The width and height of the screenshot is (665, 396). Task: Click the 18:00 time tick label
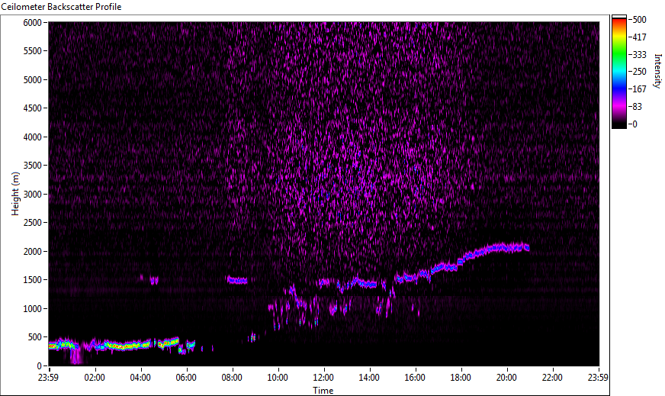(x=461, y=378)
